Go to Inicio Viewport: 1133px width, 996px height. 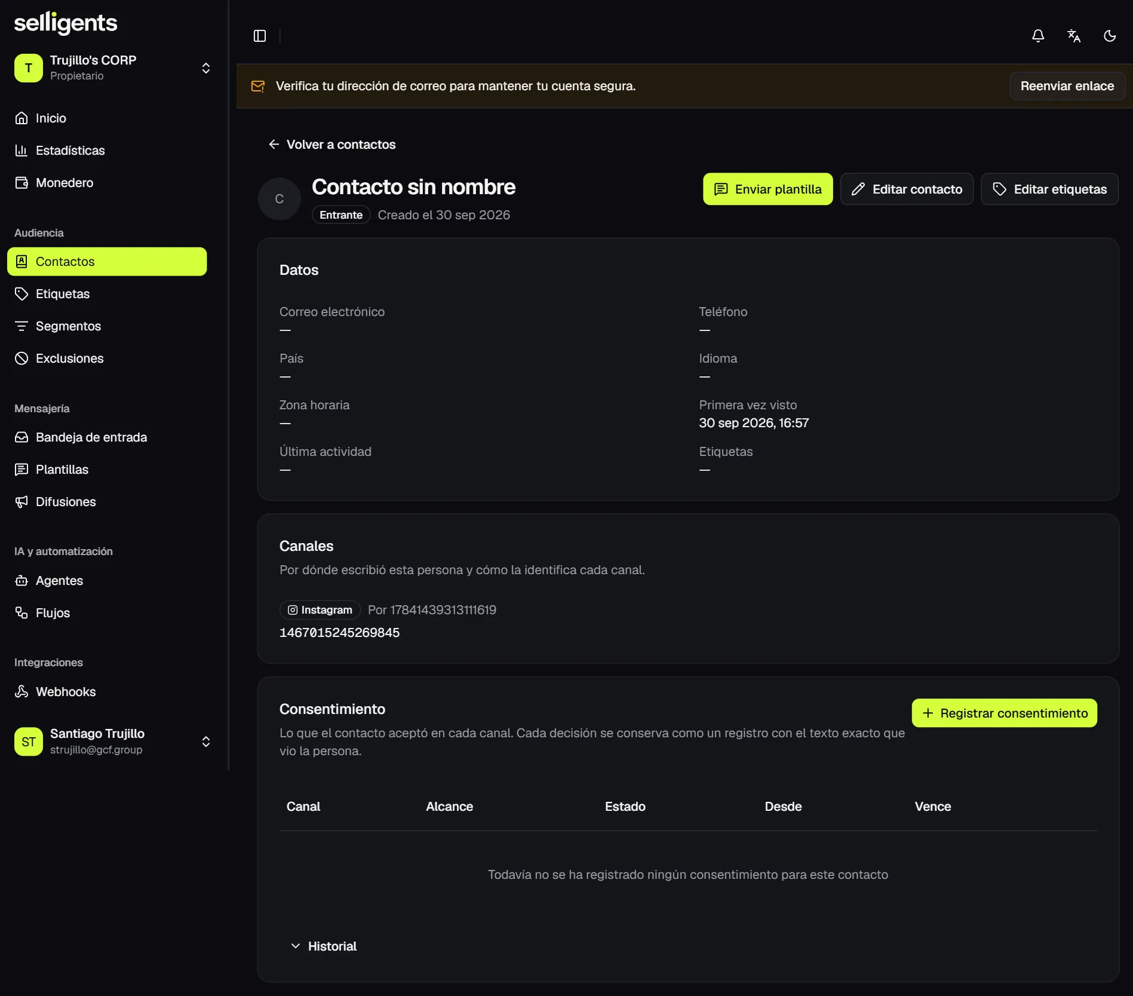(108, 118)
